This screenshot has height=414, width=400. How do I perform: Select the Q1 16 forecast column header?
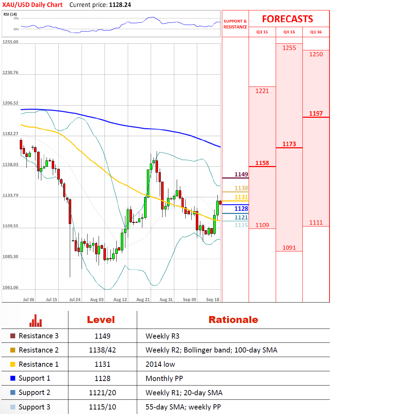(x=316, y=32)
